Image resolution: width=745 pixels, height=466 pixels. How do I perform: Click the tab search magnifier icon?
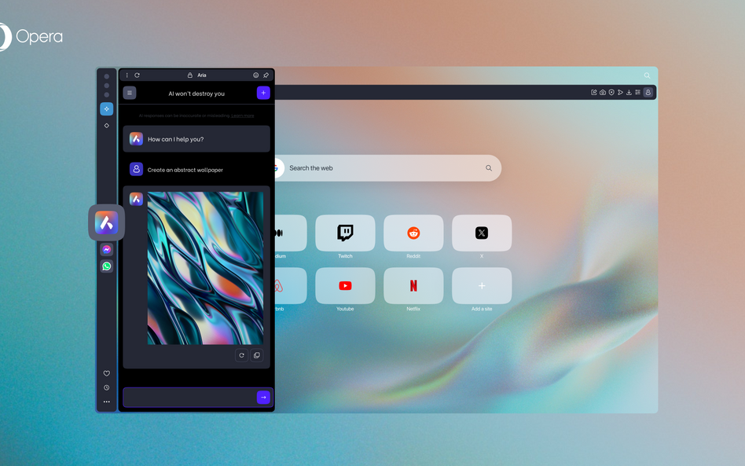(647, 75)
